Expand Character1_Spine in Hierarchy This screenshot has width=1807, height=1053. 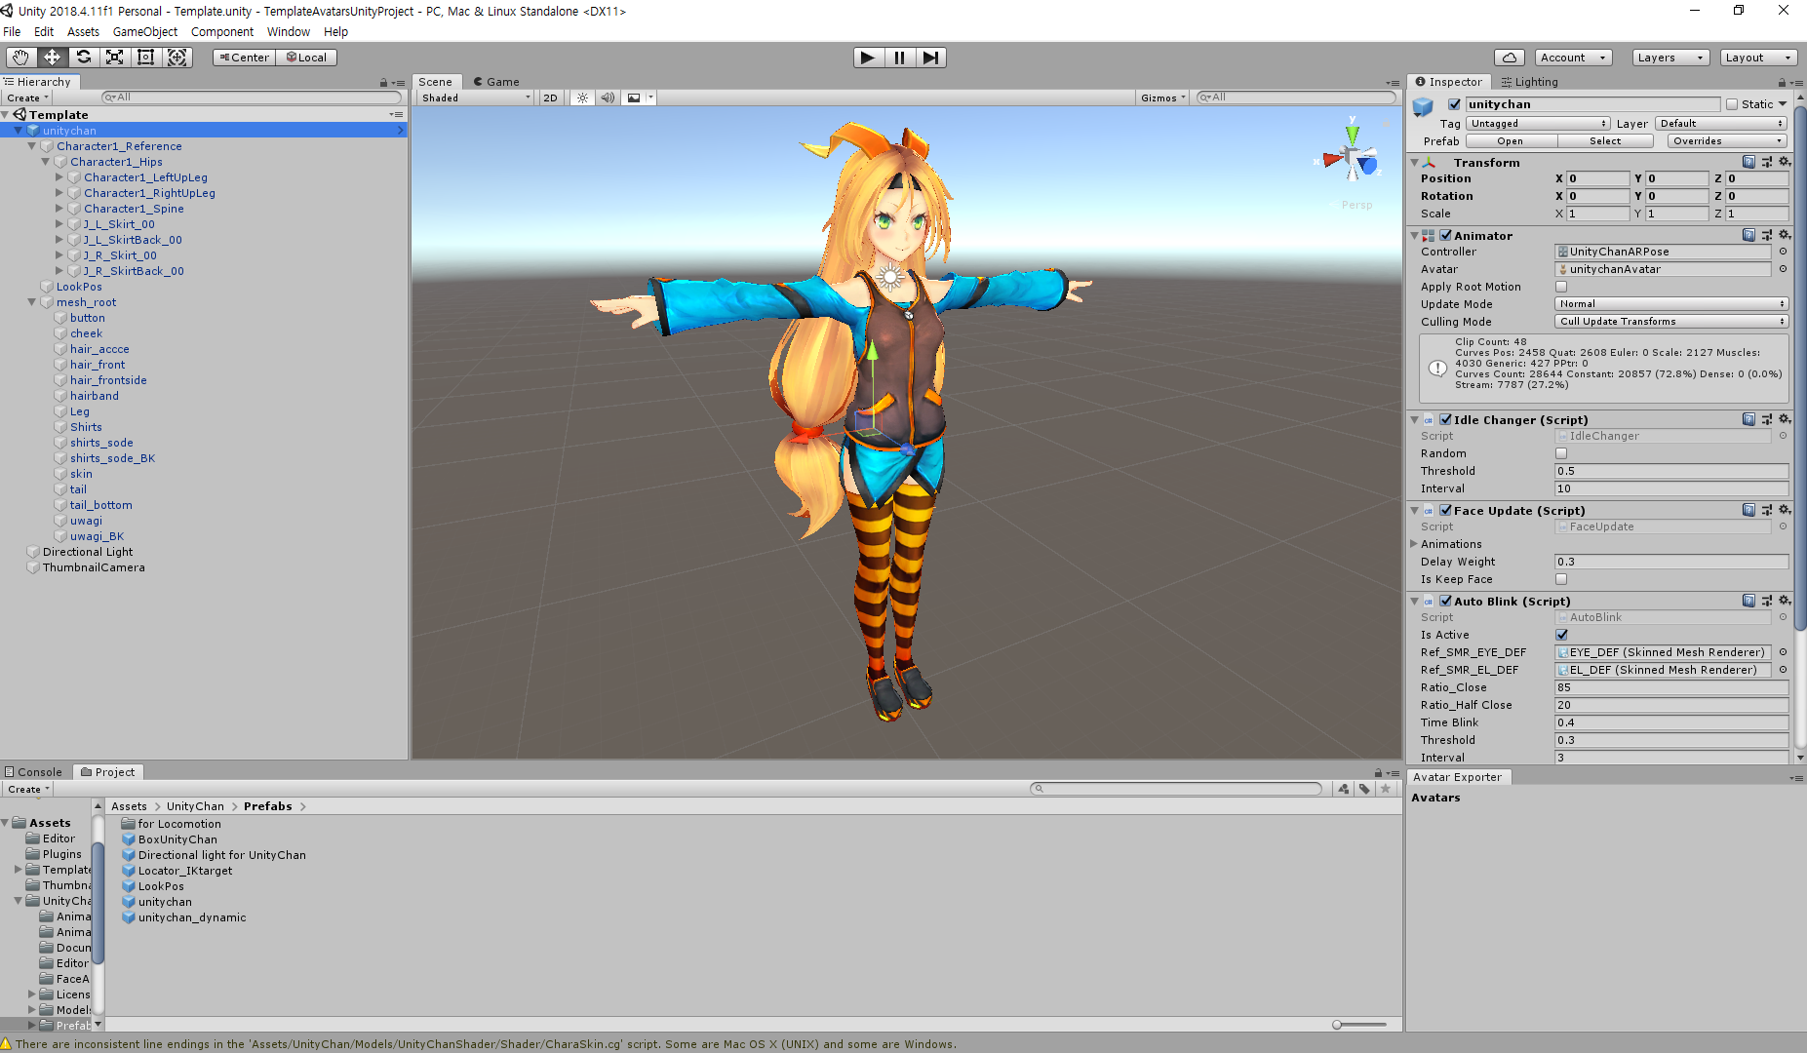pyautogui.click(x=59, y=209)
